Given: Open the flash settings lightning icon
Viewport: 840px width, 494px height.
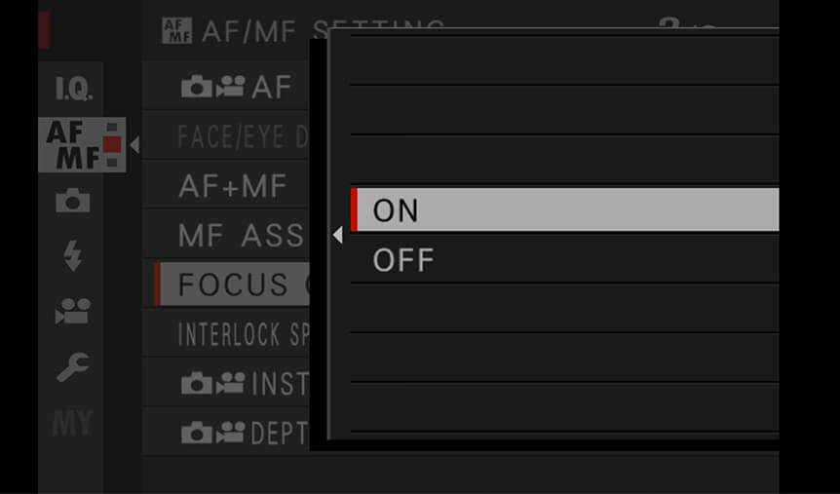Looking at the screenshot, I should pyautogui.click(x=73, y=255).
